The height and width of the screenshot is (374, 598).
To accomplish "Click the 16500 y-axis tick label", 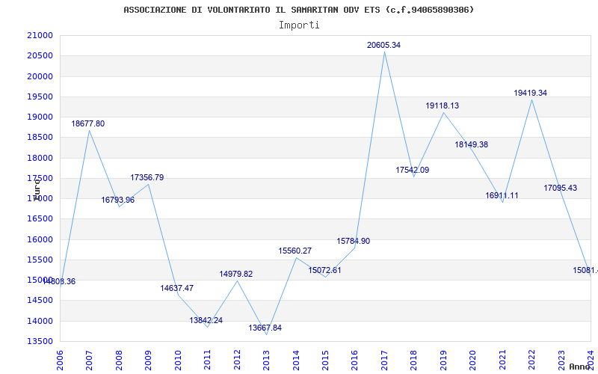I will 40,218.
